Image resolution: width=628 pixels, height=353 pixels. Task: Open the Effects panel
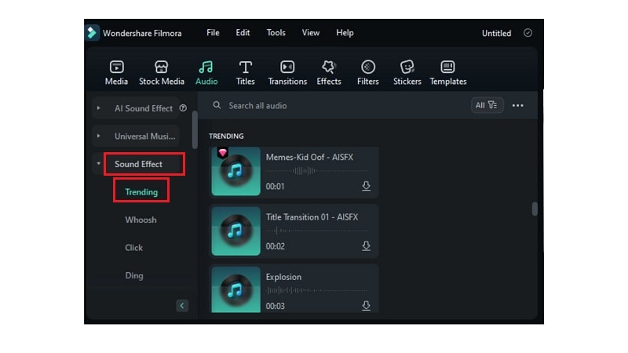[329, 72]
